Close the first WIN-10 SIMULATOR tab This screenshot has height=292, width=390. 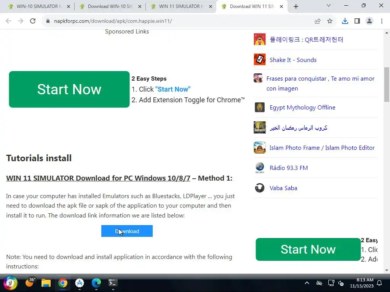click(69, 6)
